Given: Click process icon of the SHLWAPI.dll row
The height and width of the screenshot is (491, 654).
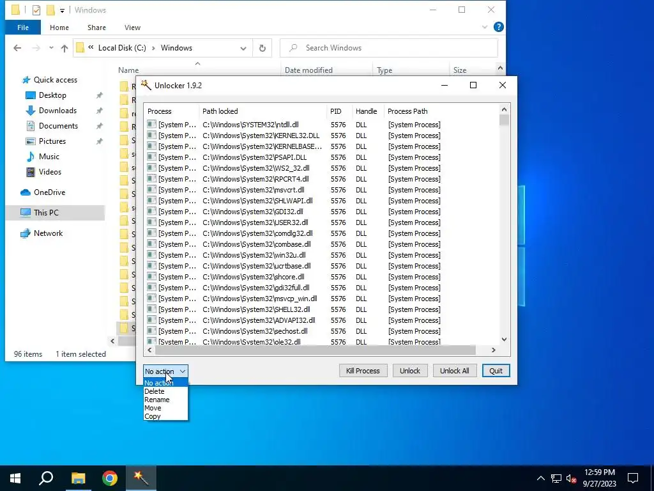Looking at the screenshot, I should pyautogui.click(x=152, y=200).
